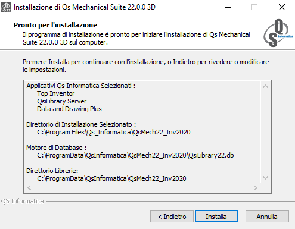Viewport: 295px width, 229px height.
Task: Click the Direttorio Librerie heading
Action: pos(52,171)
